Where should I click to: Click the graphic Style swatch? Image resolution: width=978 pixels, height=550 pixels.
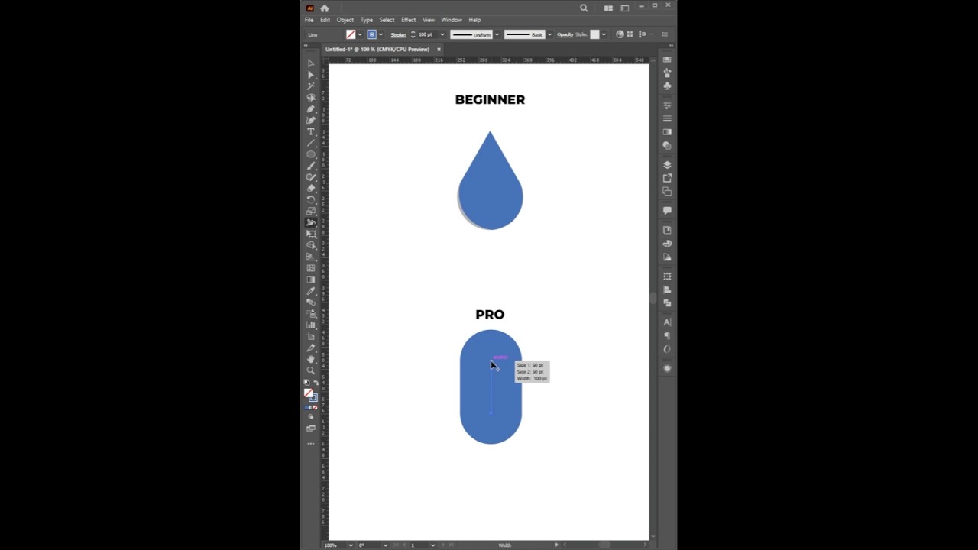click(x=594, y=34)
